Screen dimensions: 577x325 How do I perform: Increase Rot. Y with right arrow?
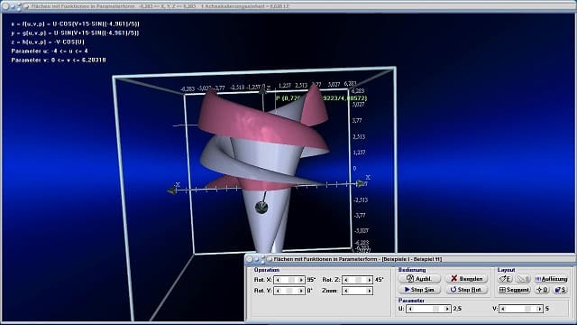[x=301, y=291]
